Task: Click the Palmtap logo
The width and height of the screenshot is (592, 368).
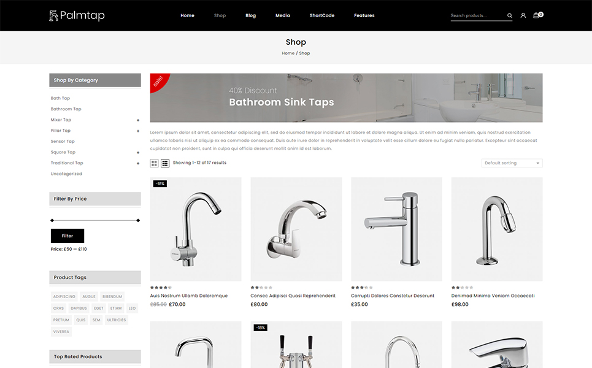Action: (77, 15)
